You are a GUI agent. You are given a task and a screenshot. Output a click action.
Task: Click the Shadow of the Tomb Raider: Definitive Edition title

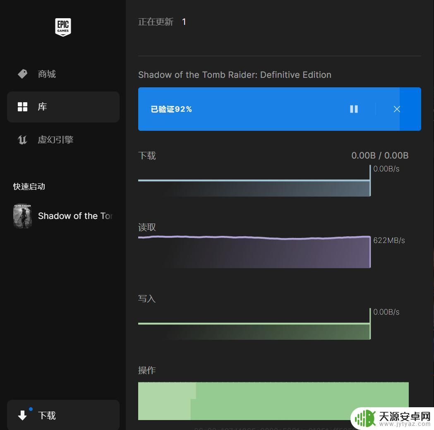(235, 75)
